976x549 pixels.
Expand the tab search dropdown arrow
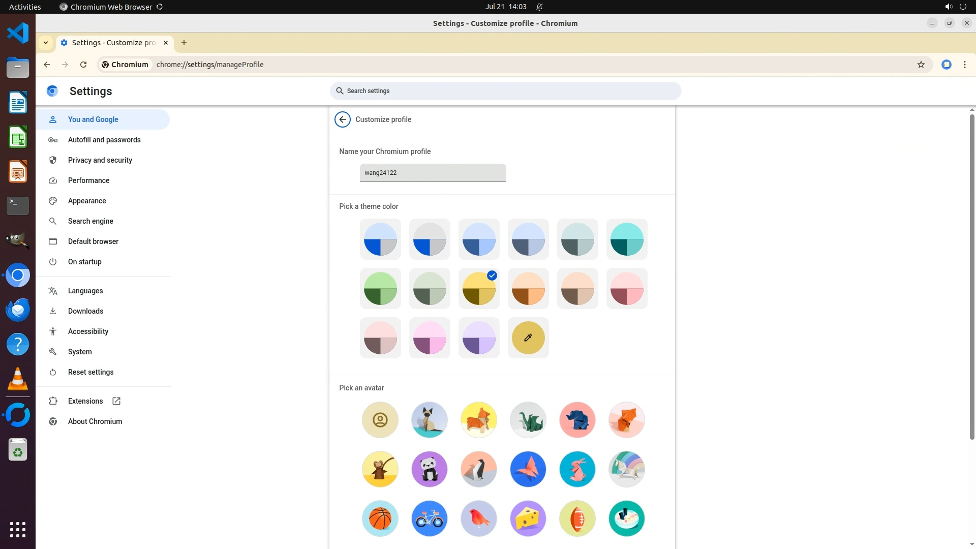tap(46, 43)
